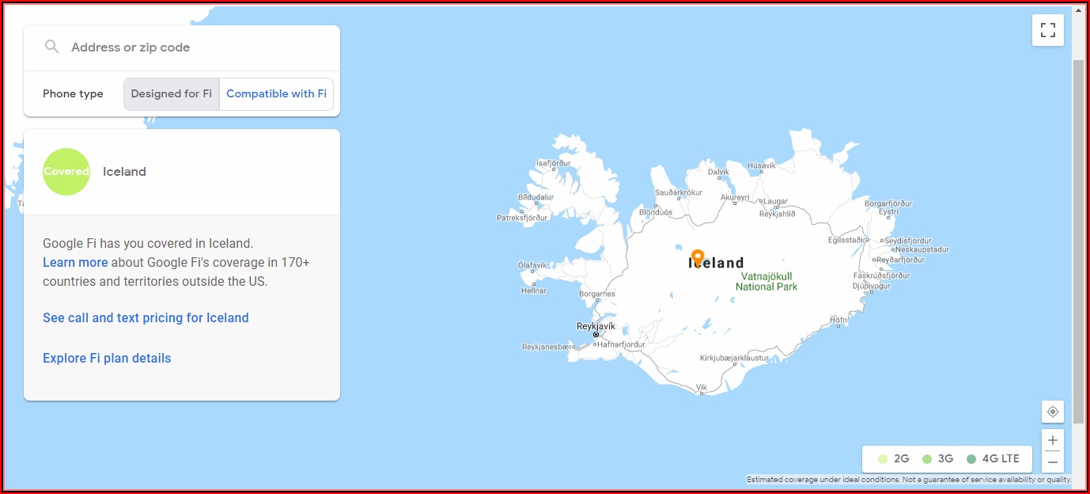This screenshot has width=1090, height=494.
Task: Click Laugar label on the map
Action: pos(776,202)
